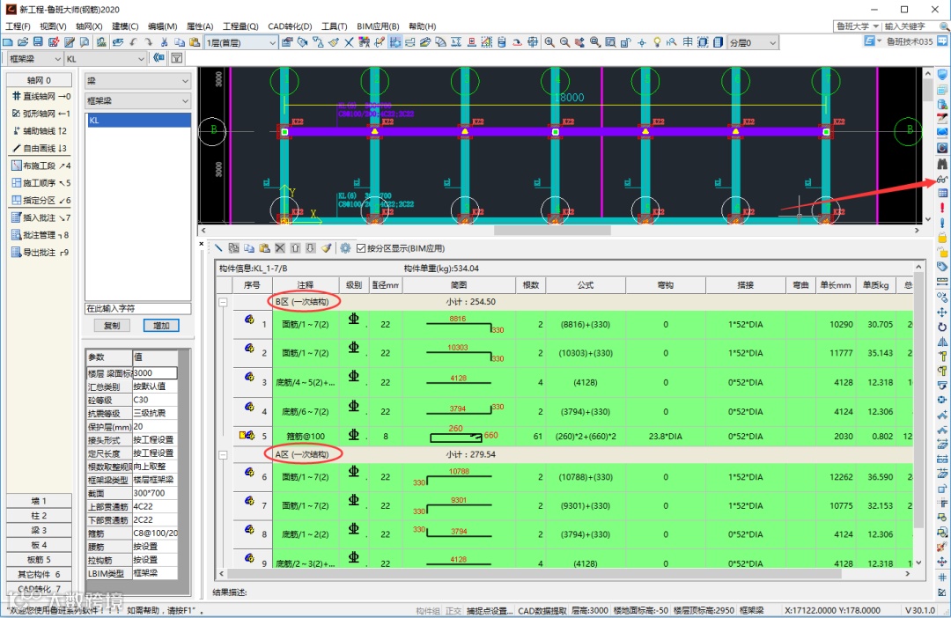Viewport: 951px width, 618px height.
Task: Open the 工程量(Q) menu
Action: pos(240,26)
